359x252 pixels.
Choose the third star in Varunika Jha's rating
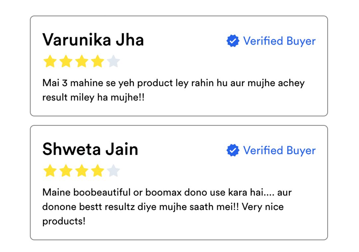[81, 62]
